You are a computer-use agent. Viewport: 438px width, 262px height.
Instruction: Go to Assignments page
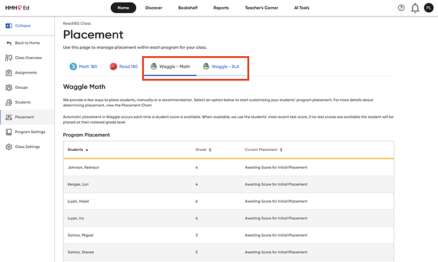coord(26,73)
